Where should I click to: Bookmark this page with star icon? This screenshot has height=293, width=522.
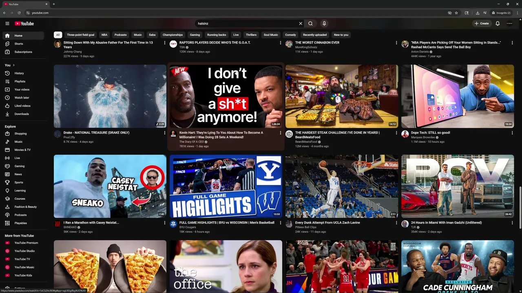click(456, 13)
